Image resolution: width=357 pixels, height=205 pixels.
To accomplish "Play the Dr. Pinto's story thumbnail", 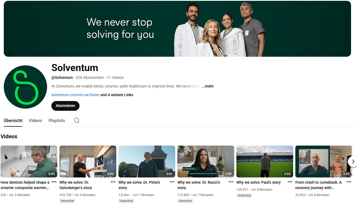I will pyautogui.click(x=147, y=161).
